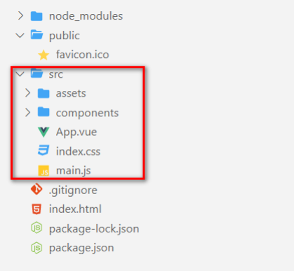Open the App.vue file
The height and width of the screenshot is (271, 294).
76,132
